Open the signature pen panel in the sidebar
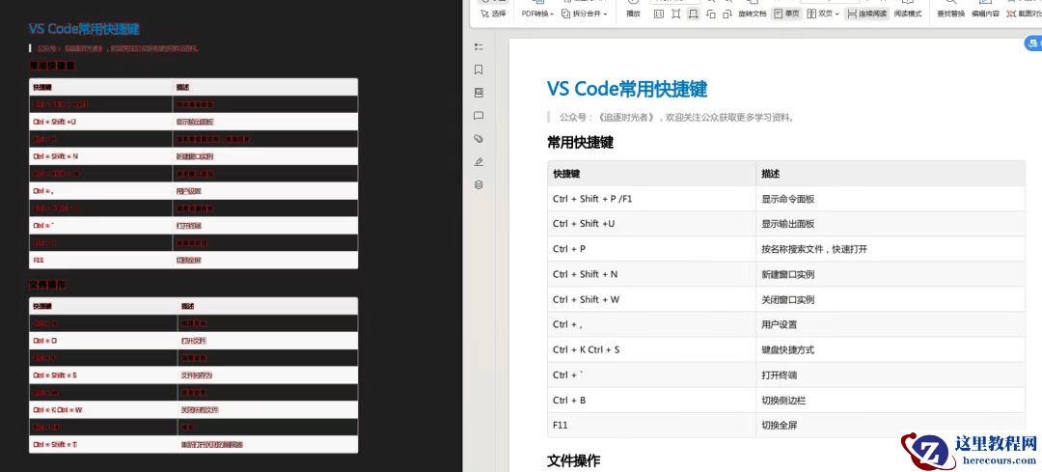1042x472 pixels. tap(479, 161)
